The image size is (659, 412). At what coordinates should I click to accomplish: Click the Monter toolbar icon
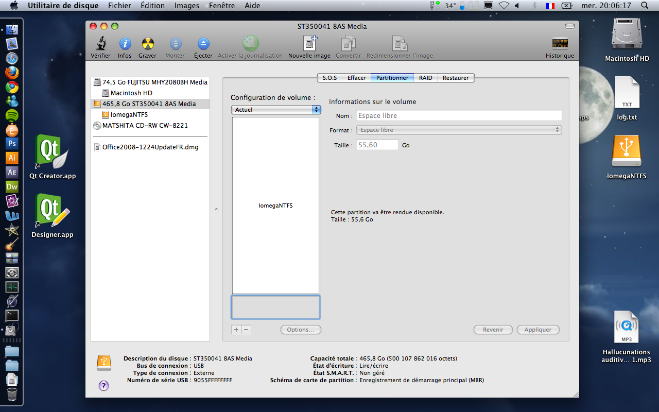point(176,44)
